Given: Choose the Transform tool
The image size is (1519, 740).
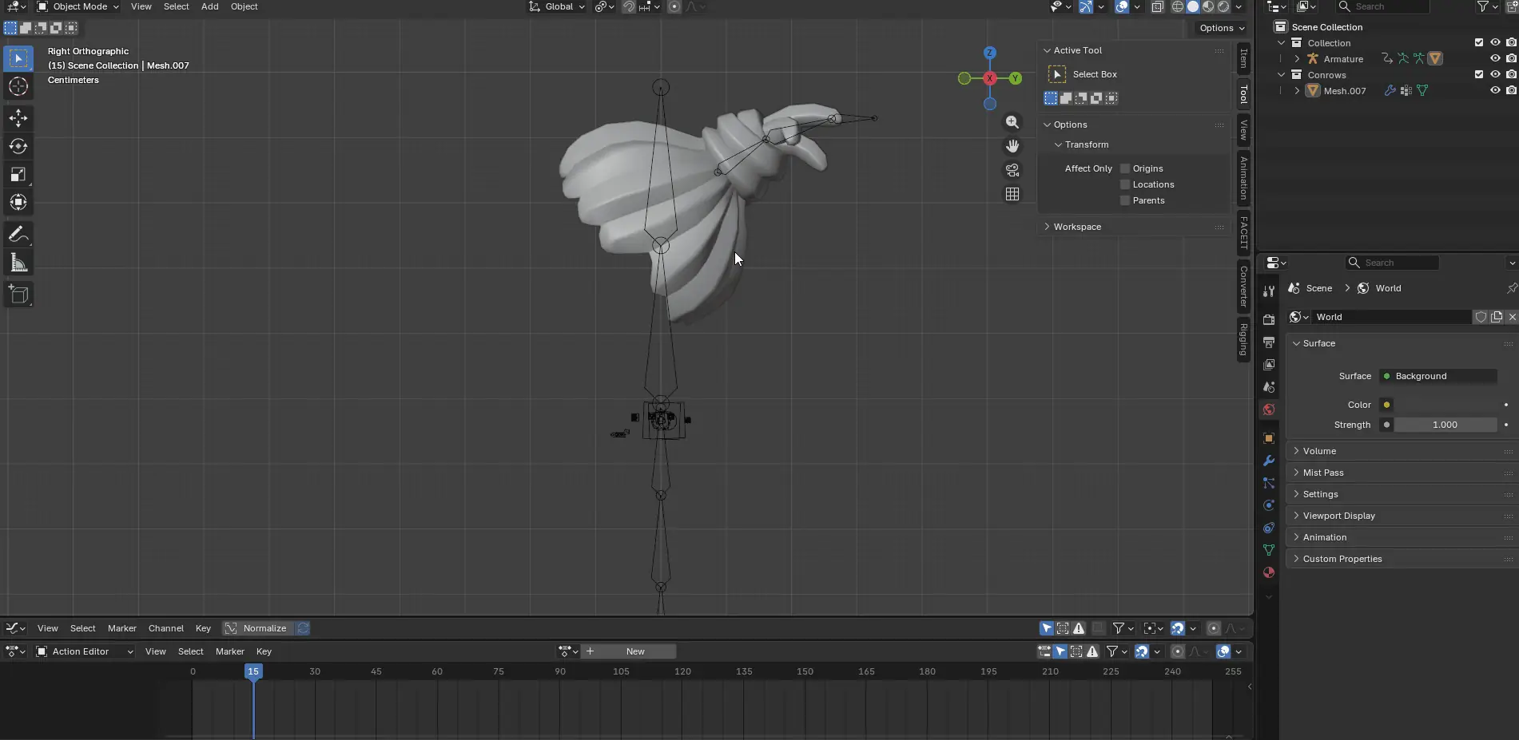Looking at the screenshot, I should click(x=18, y=202).
